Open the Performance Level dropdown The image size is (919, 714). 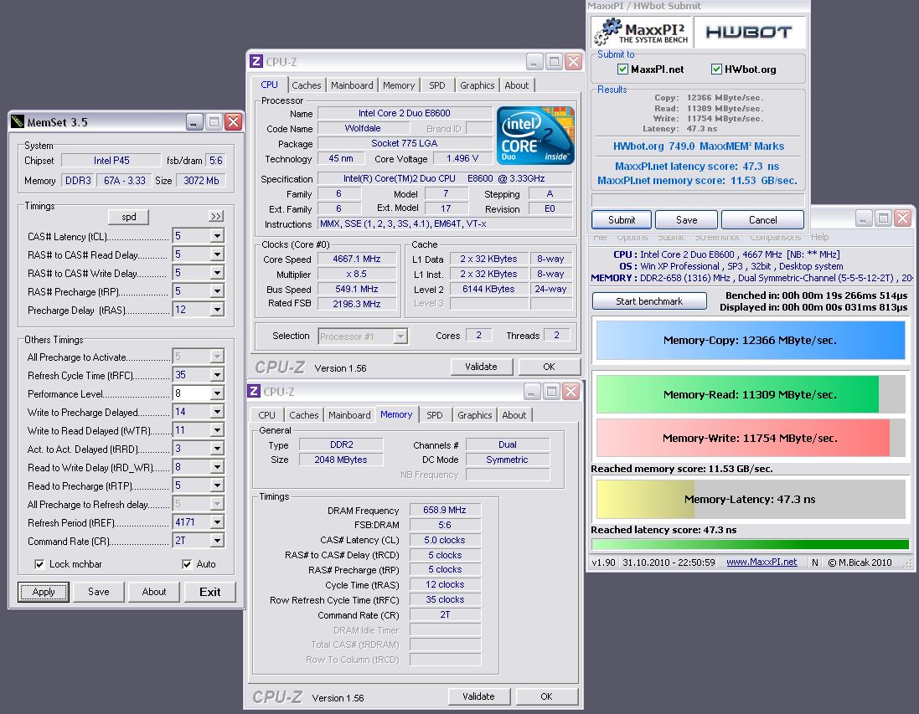tap(217, 393)
